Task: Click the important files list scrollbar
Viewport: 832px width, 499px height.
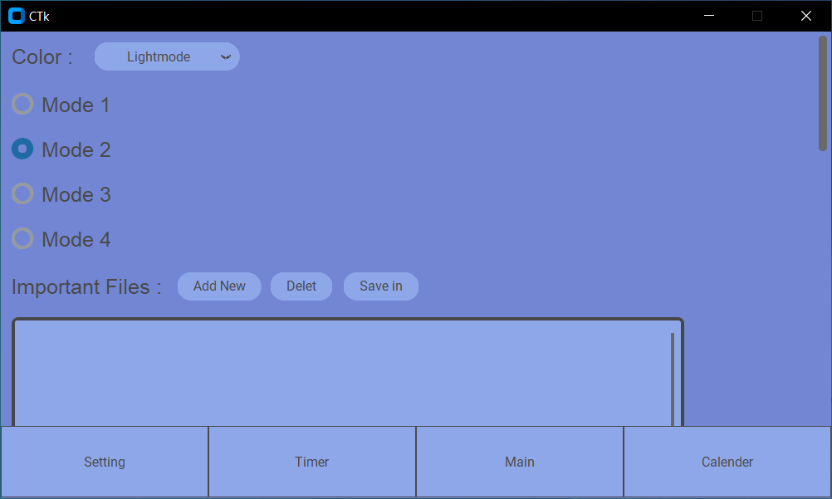Action: (673, 379)
